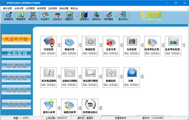Image resolution: width=189 pixels, height=120 pixels.
Task: Click the 帮助 link under 应收应付期初
Action: click(64, 85)
